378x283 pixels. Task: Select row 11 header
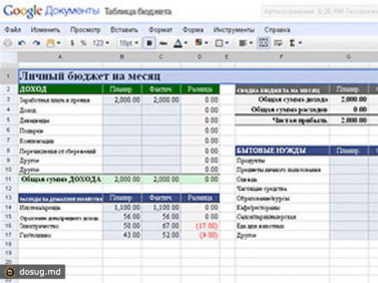tap(8, 179)
